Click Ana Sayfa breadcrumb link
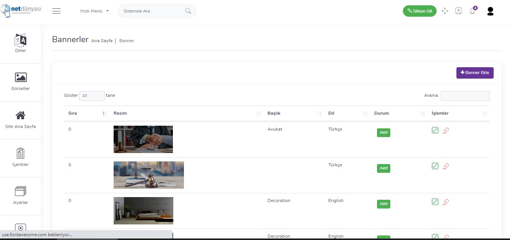 102,41
